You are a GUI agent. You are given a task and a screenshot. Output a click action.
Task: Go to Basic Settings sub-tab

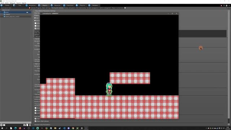47,8
